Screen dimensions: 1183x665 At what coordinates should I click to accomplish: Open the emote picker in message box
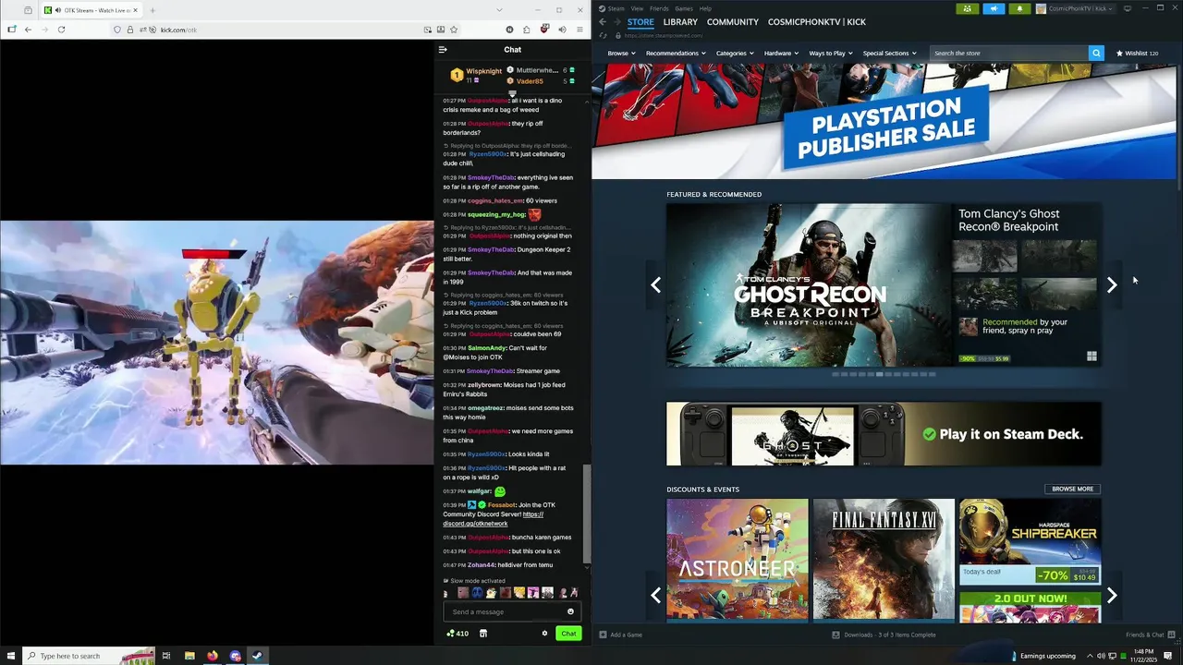570,611
